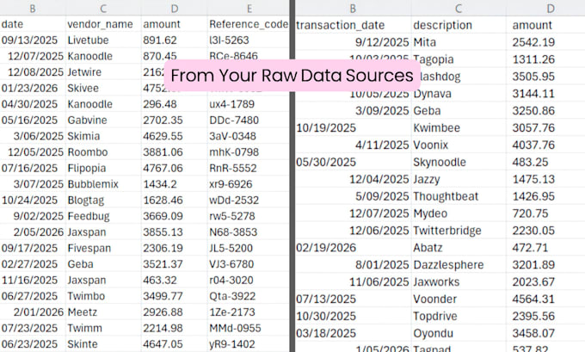The width and height of the screenshot is (585, 352).
Task: Select the Twimbo vendor cell
Action: coord(103,296)
